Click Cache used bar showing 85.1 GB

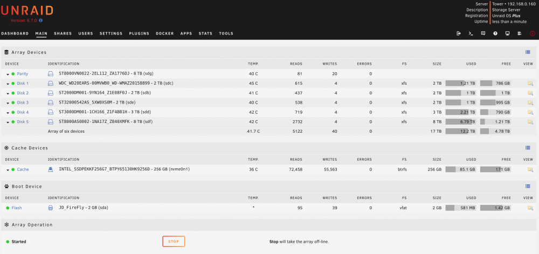[x=461, y=169]
